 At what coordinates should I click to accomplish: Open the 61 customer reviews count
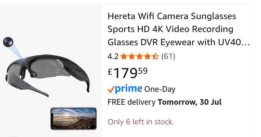tap(168, 56)
